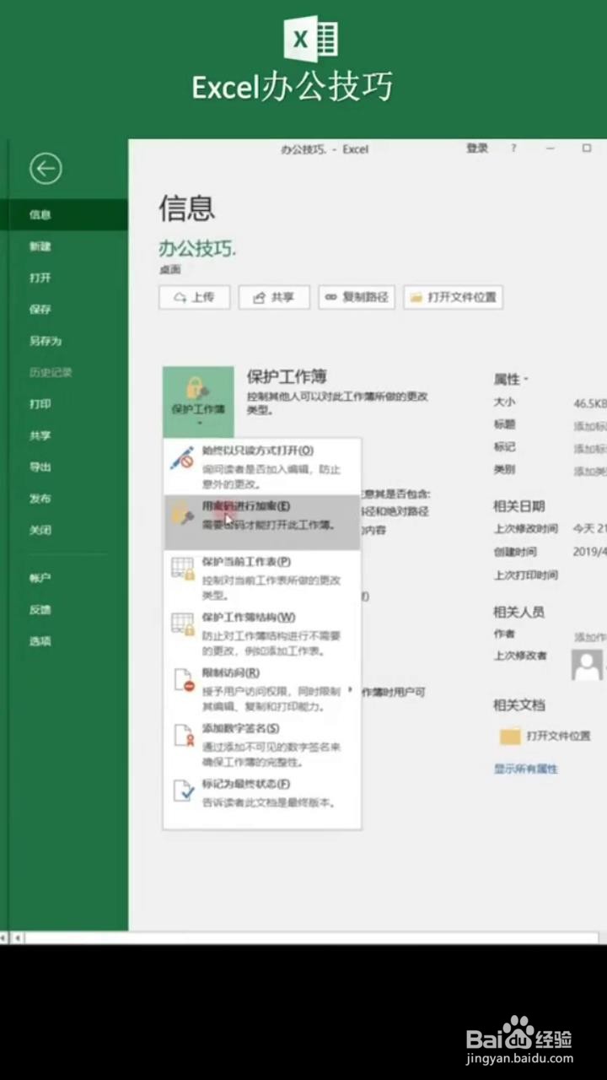This screenshot has width=607, height=1080.
Task: Click the 标记 property value field
Action: coord(590,448)
